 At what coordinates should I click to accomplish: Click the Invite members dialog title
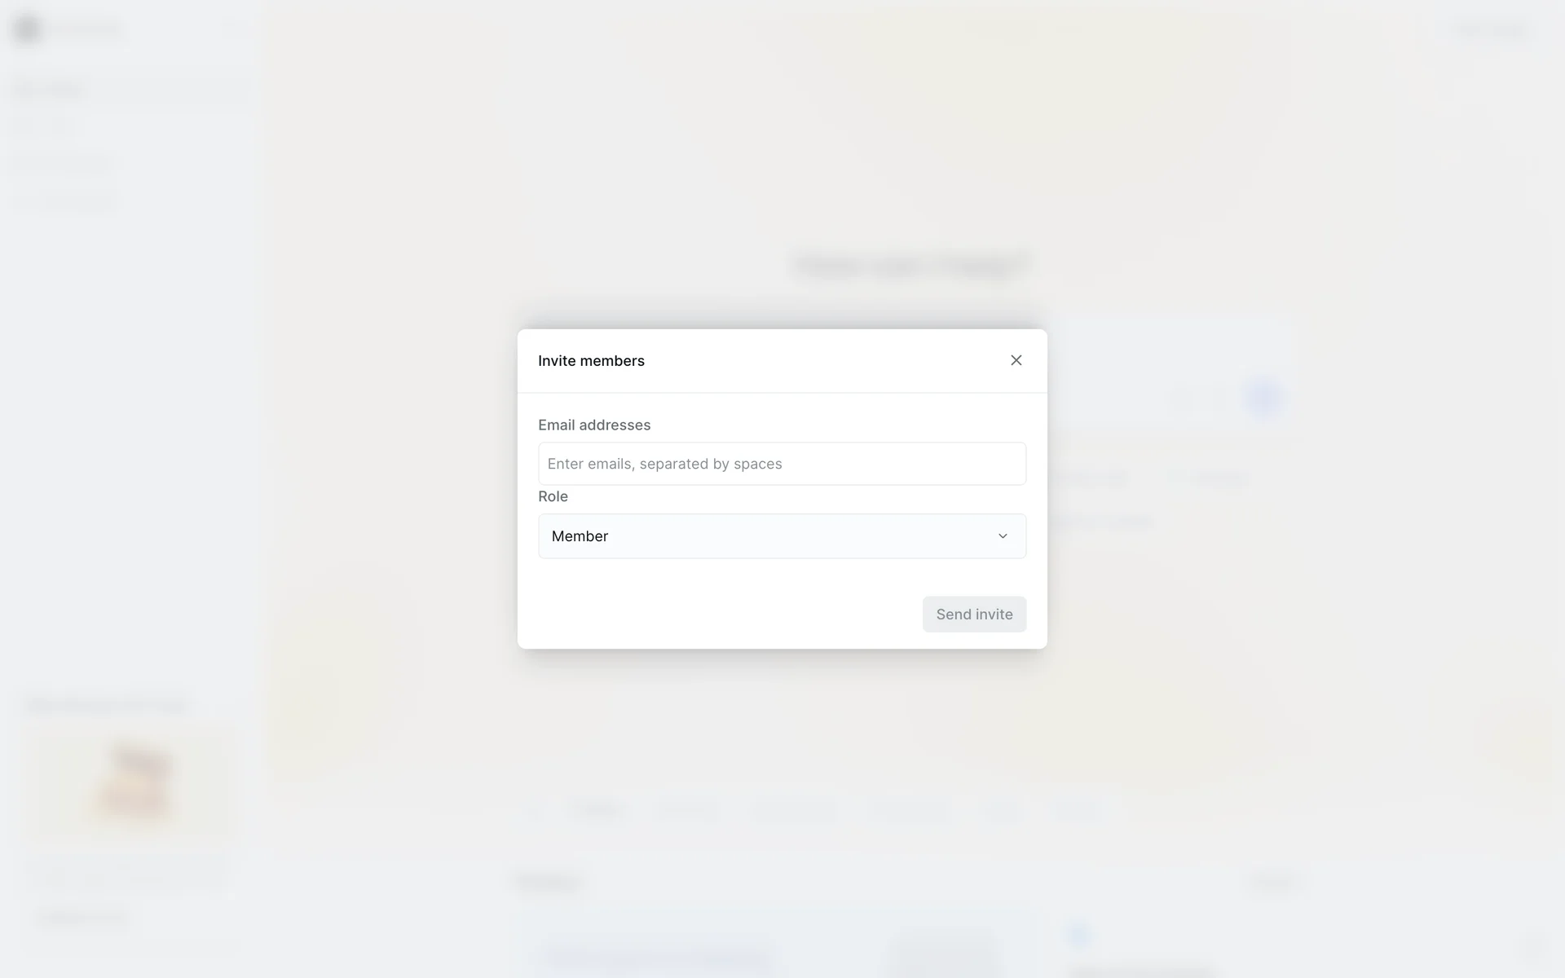(591, 361)
